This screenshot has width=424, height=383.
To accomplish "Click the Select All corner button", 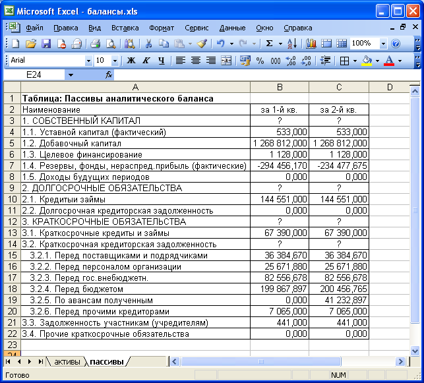I will [12, 87].
